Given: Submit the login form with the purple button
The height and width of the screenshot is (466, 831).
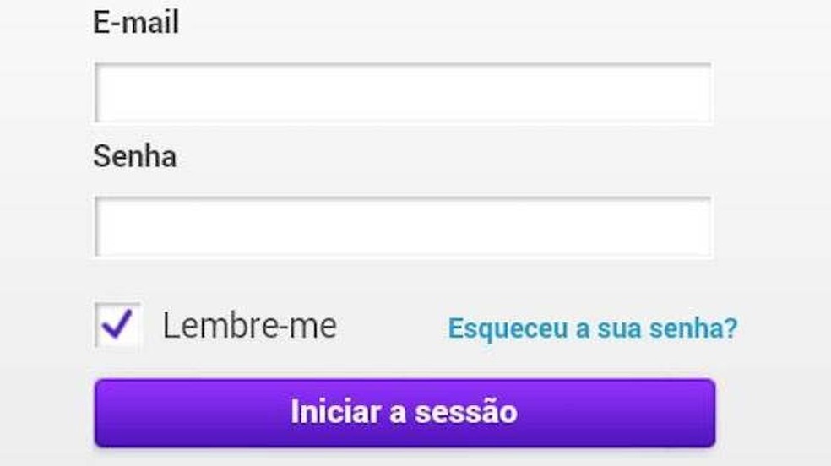Looking at the screenshot, I should (405, 412).
